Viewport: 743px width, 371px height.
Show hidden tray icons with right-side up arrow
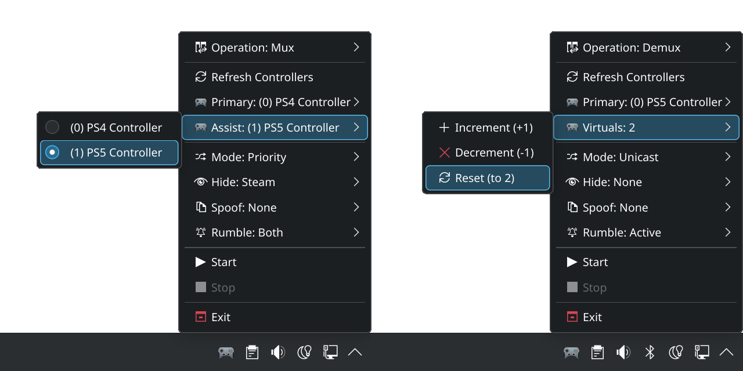726,352
